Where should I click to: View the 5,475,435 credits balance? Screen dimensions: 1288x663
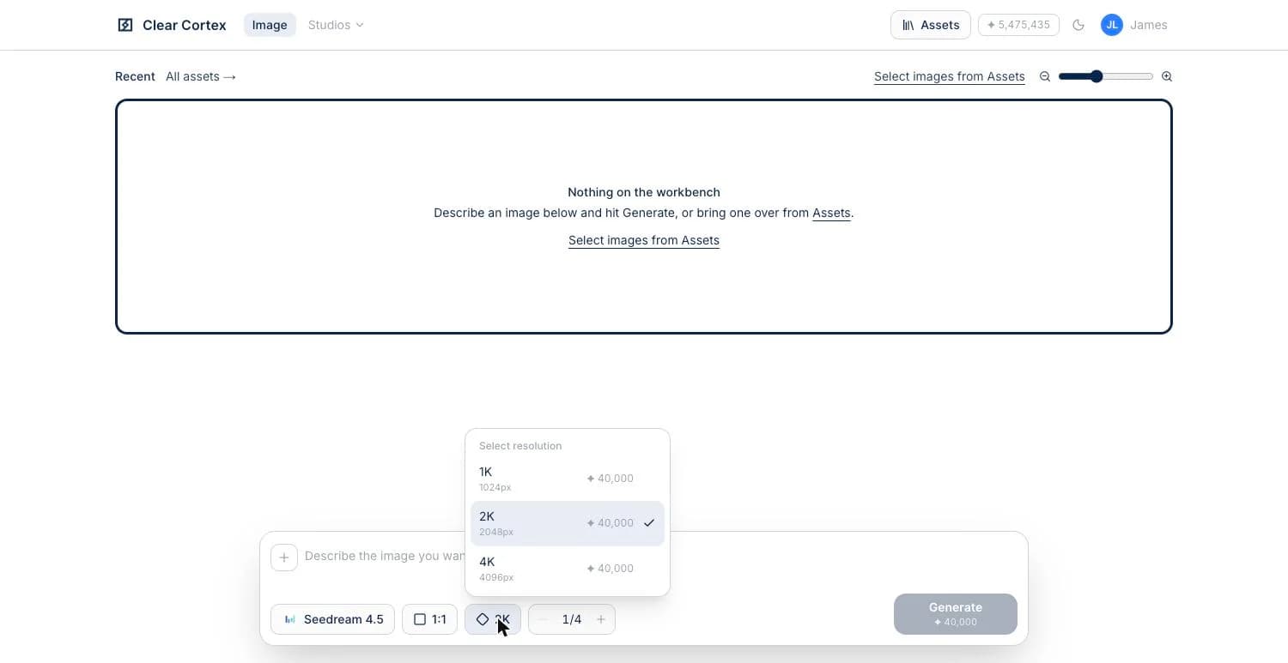1018,25
